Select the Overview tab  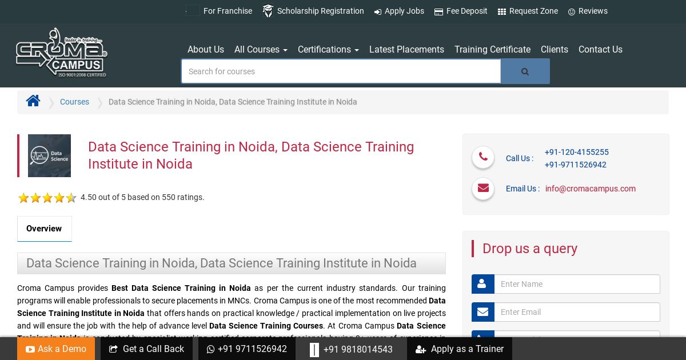click(x=44, y=229)
